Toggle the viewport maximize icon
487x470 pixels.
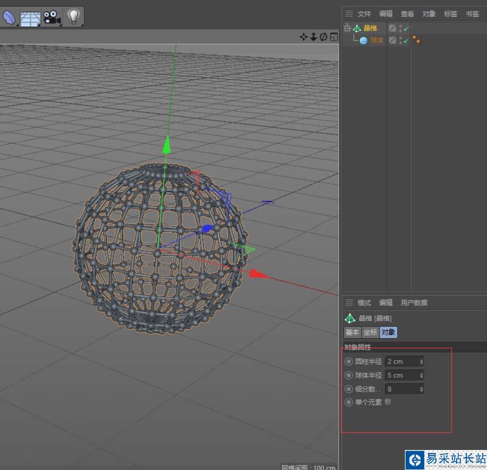333,37
